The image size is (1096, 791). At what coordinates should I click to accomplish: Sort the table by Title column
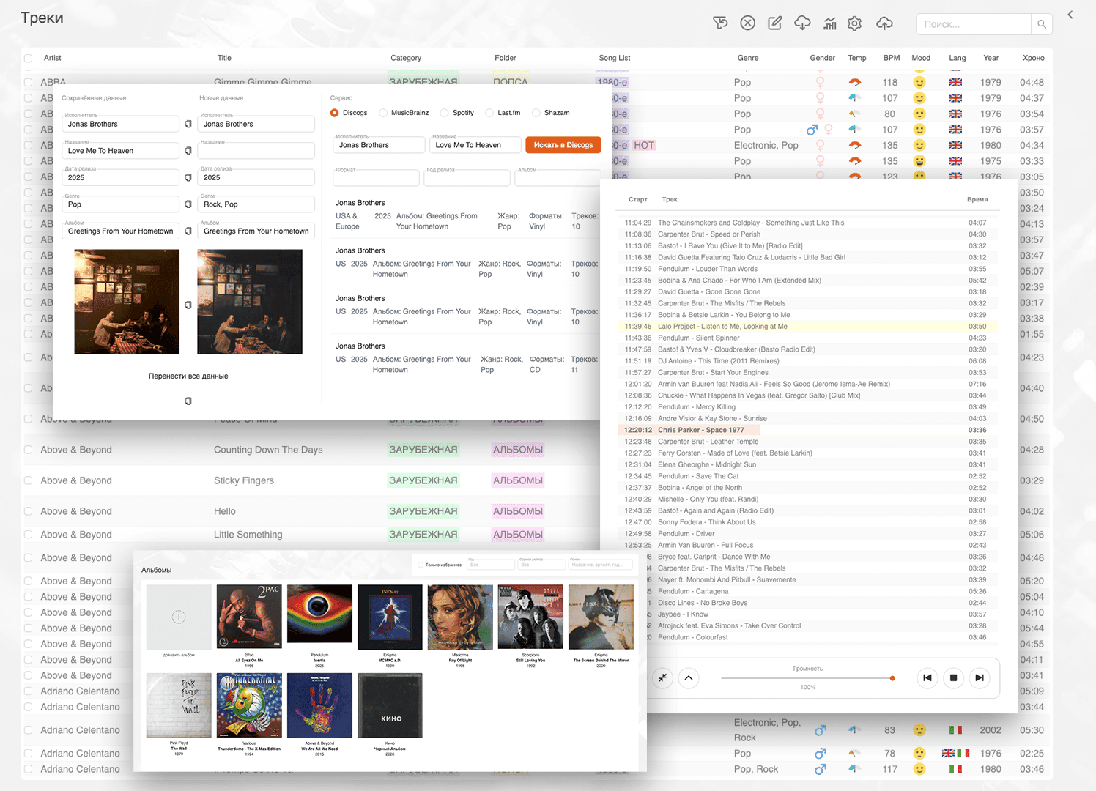click(x=224, y=58)
